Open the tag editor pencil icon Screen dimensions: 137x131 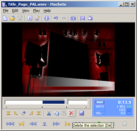37,18
